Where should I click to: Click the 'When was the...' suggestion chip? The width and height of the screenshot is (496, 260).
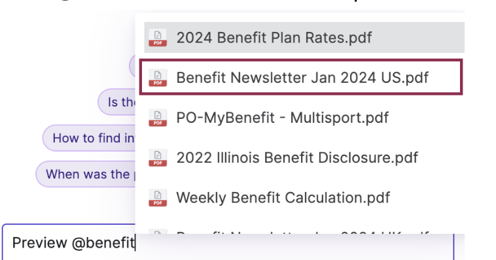86,174
